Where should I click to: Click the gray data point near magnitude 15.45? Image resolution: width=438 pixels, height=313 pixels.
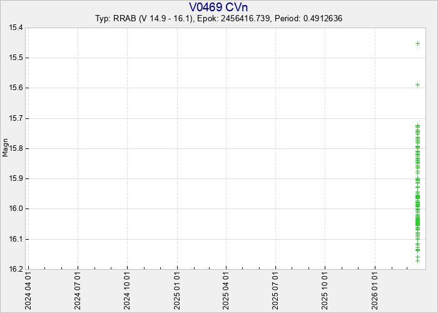click(x=417, y=43)
